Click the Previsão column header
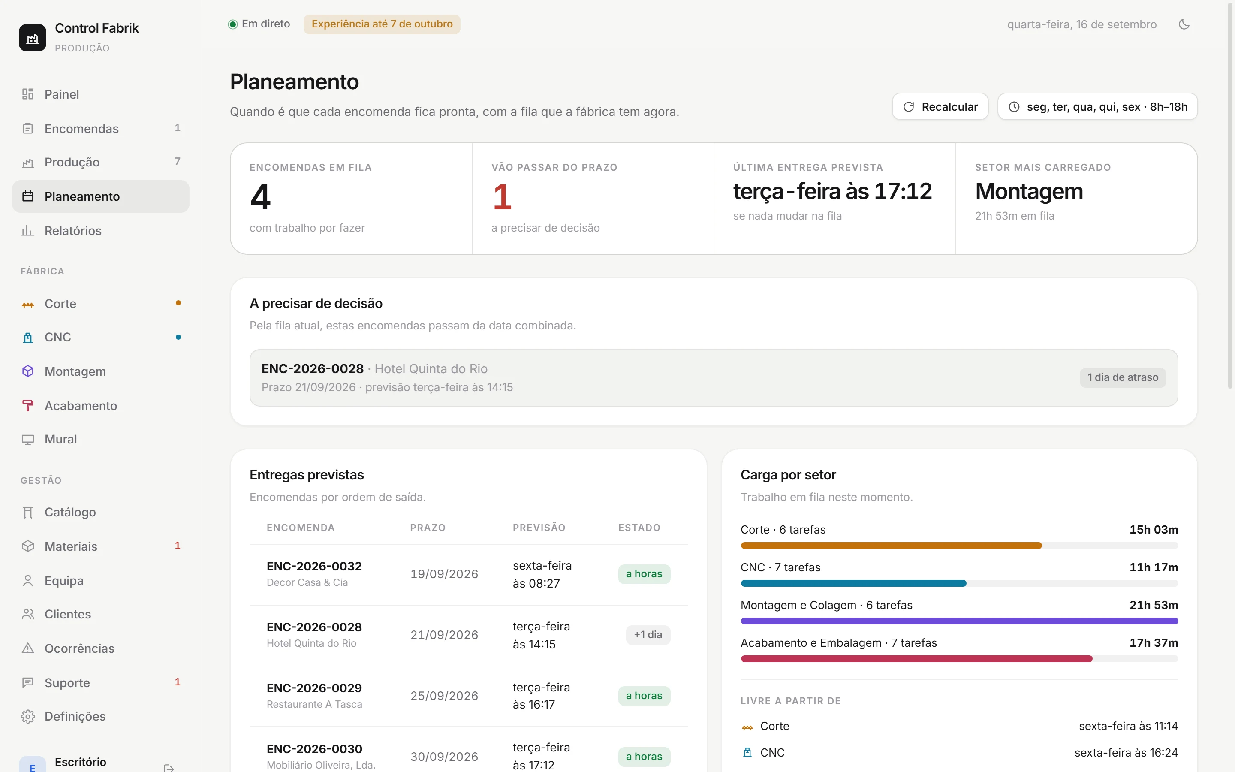1235x772 pixels. click(x=539, y=528)
